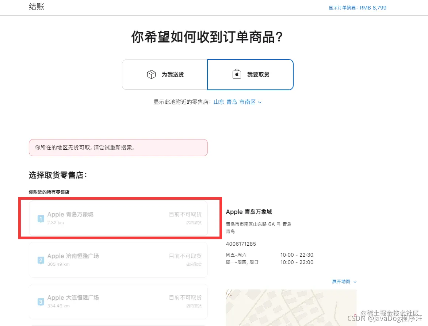Click distance 305.49 km text
This screenshot has width=428, height=326.
pos(58,264)
